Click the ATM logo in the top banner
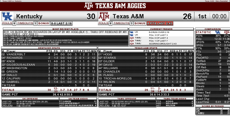The height and width of the screenshot is (121, 230). tap(89, 6)
